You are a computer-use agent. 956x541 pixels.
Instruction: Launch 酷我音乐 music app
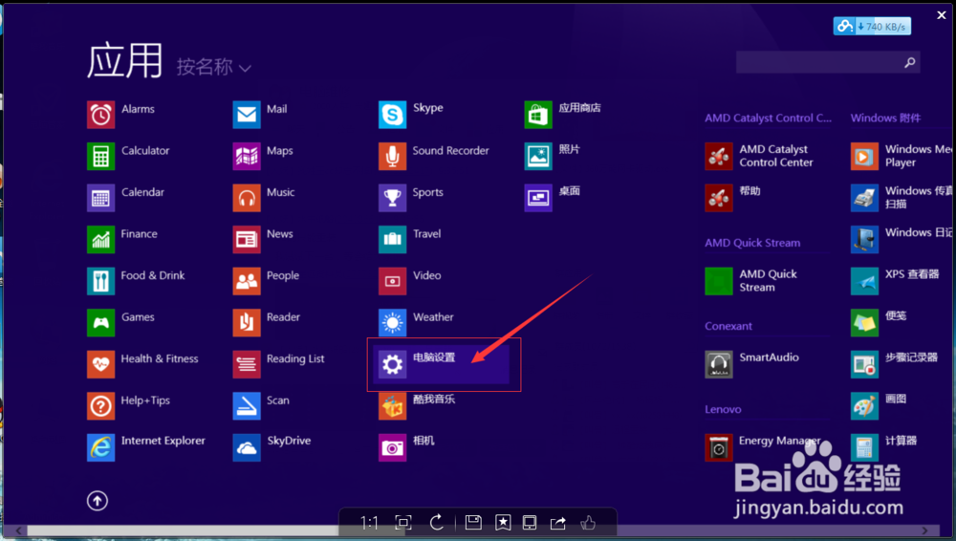click(417, 405)
